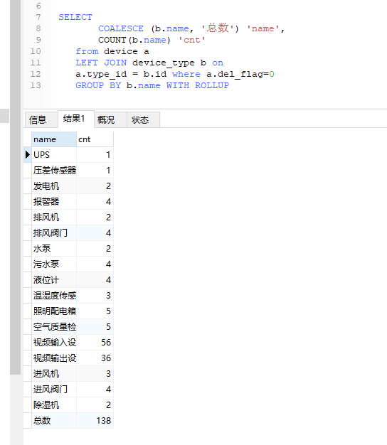Select the 报警器 cell
This screenshot has width=387, height=445.
point(53,201)
